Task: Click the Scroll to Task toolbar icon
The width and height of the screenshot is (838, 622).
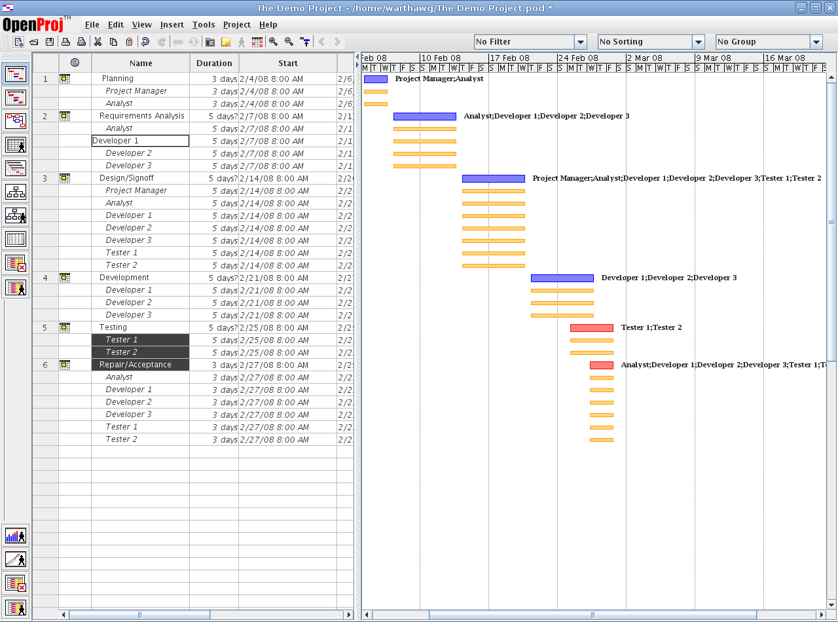Action: [x=306, y=41]
